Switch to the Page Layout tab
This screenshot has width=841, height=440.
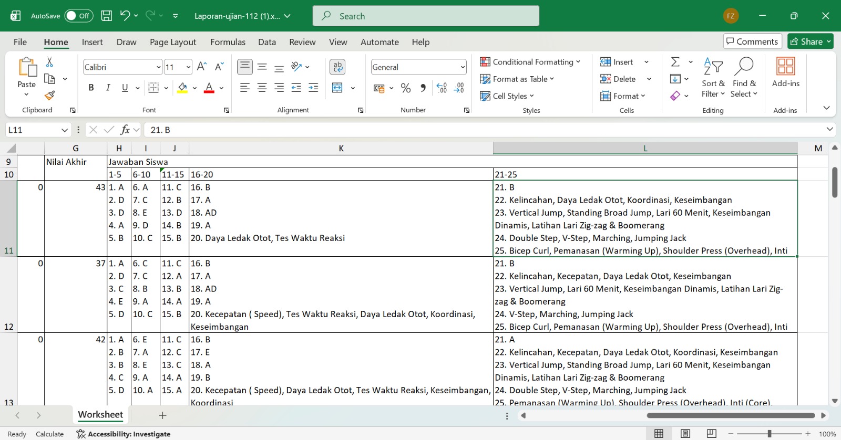(x=172, y=42)
